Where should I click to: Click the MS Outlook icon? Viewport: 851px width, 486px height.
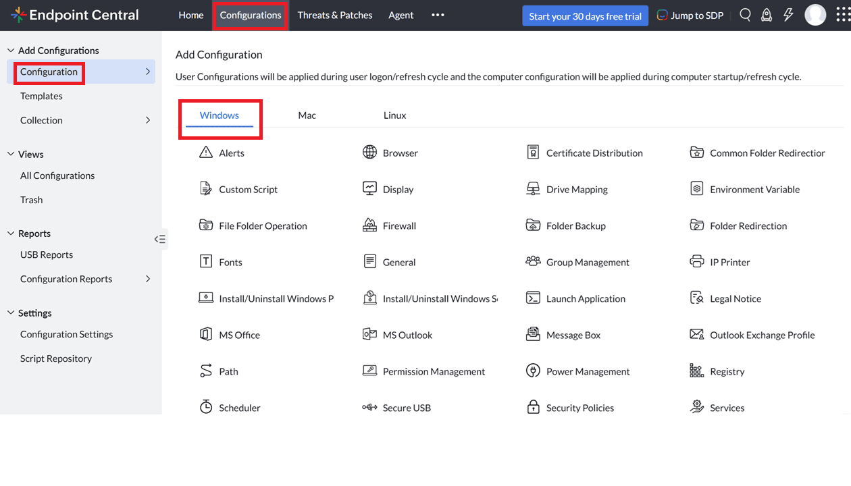(x=369, y=335)
